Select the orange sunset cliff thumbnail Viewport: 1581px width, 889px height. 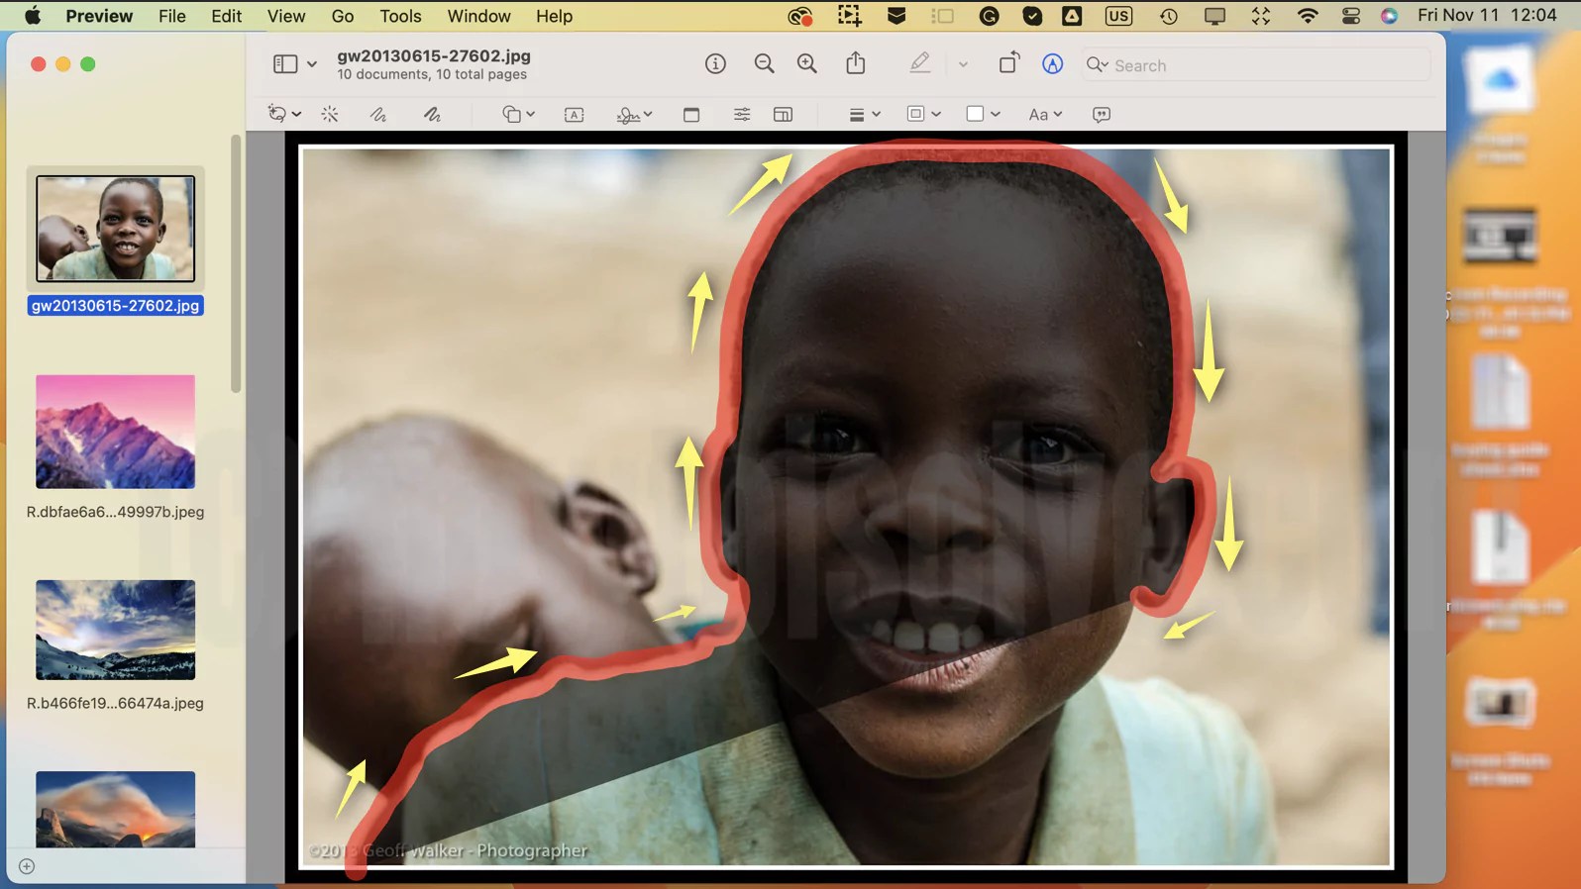[x=115, y=809]
